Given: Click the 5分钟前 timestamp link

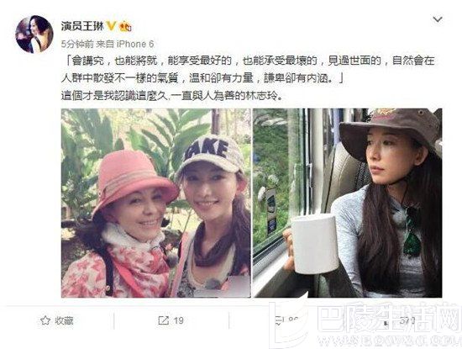Looking at the screenshot, I should 77,44.
